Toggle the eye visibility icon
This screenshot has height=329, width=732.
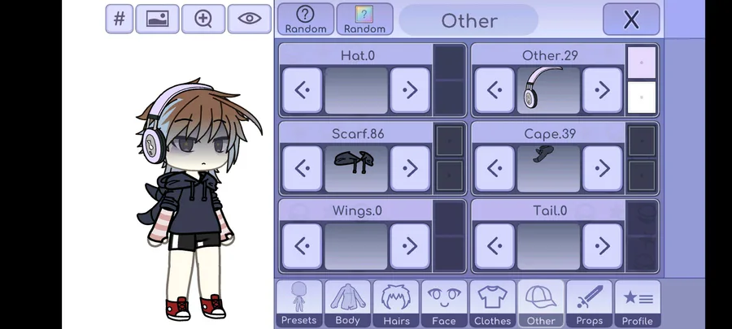250,19
